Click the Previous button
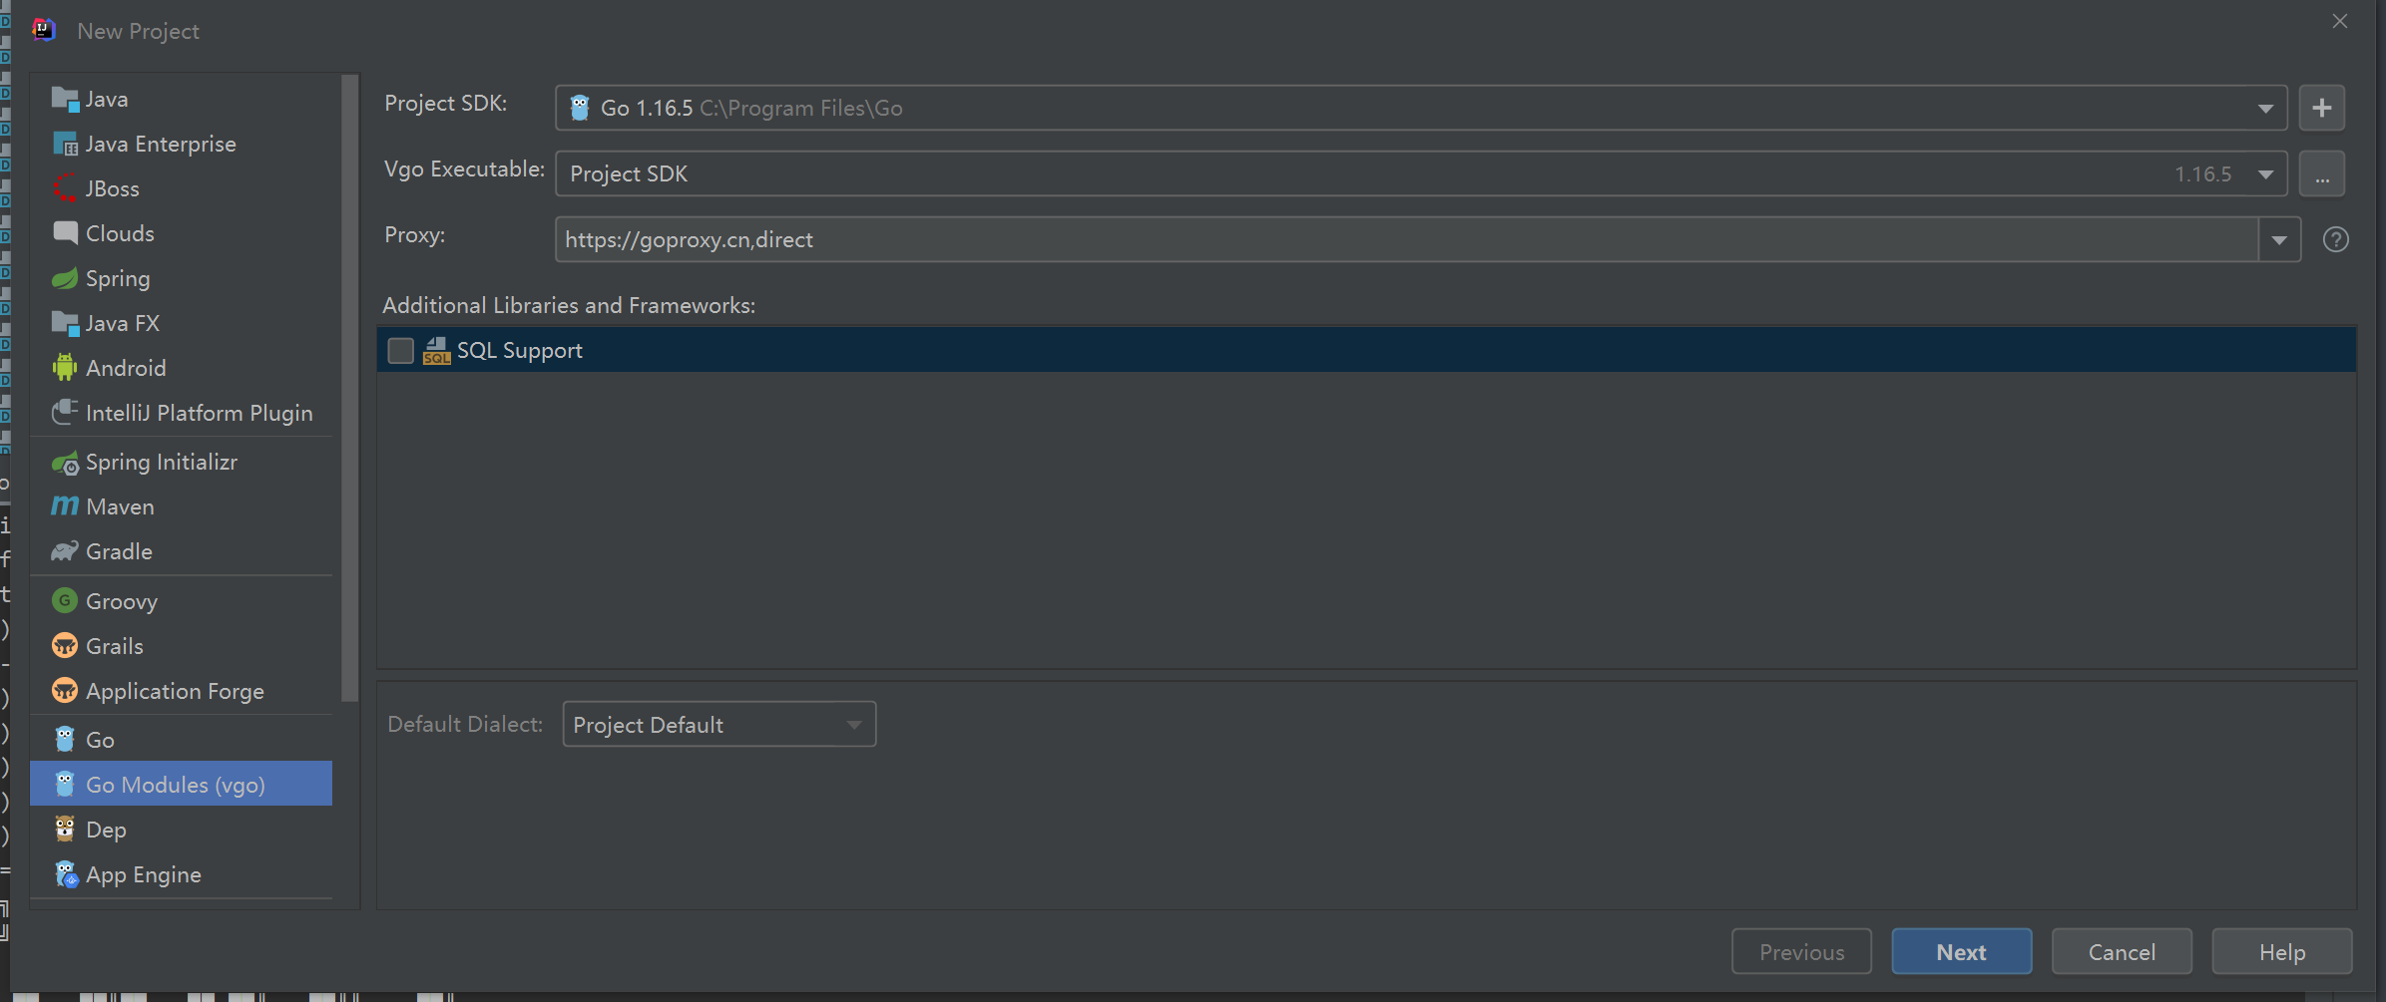Screen dimensions: 2386x1002 (1801, 952)
